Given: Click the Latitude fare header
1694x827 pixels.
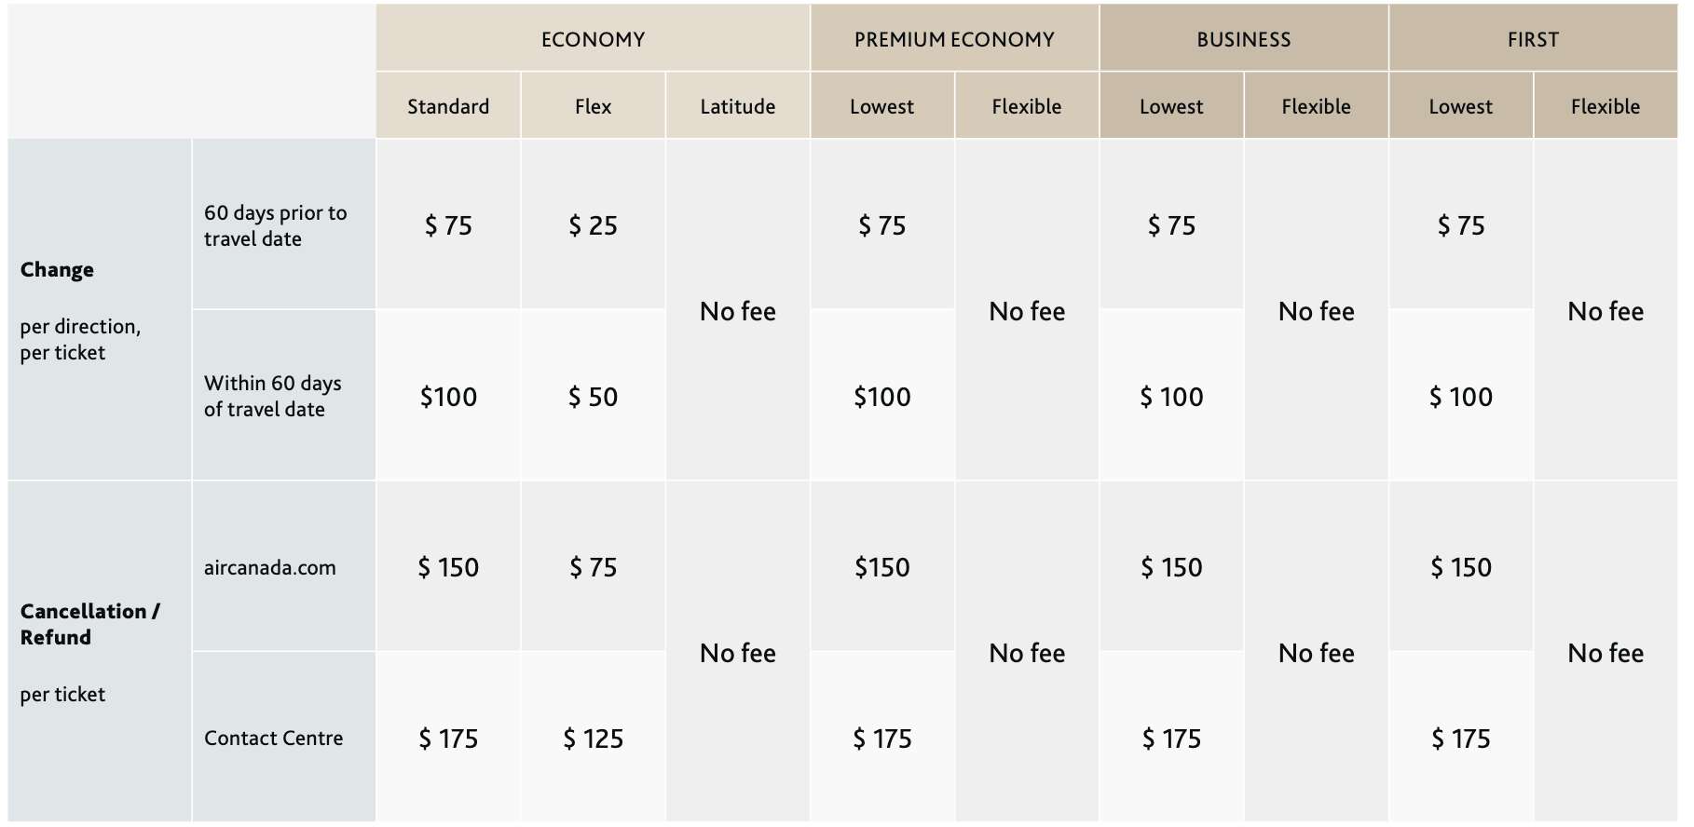Looking at the screenshot, I should click(737, 106).
